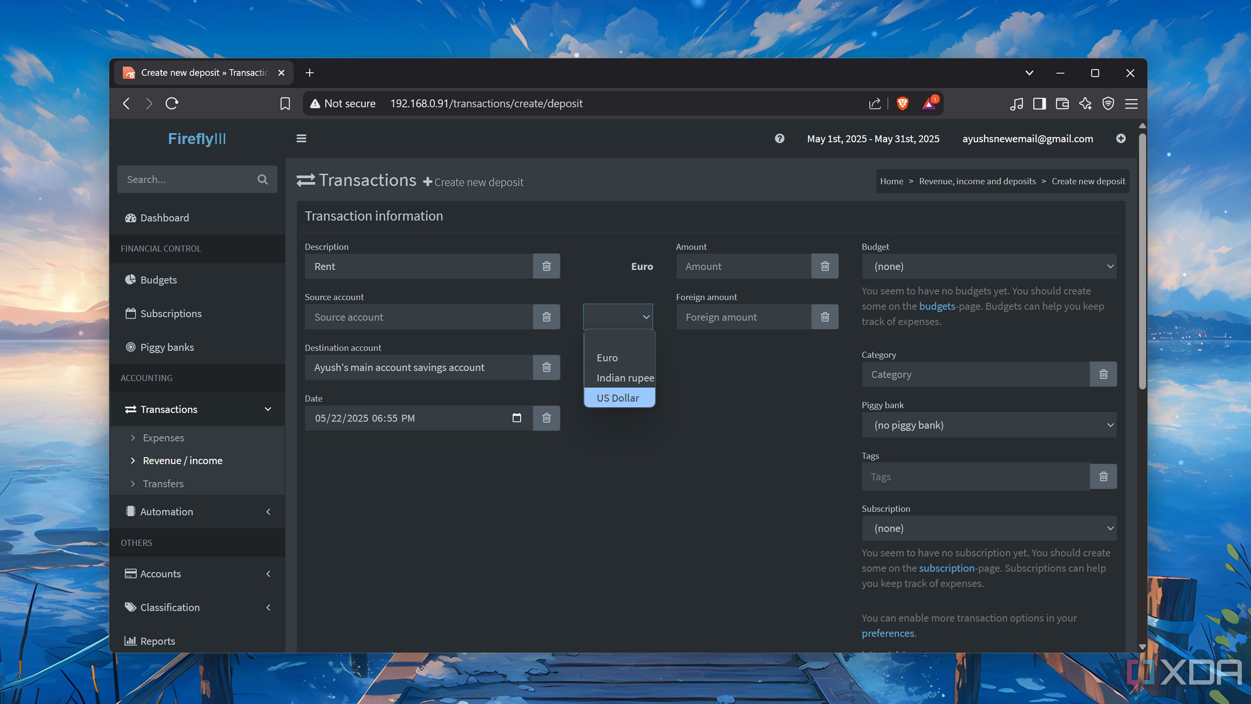Image resolution: width=1251 pixels, height=704 pixels.
Task: Open the ayushsnewemail@gmail.com user menu
Action: click(1028, 139)
